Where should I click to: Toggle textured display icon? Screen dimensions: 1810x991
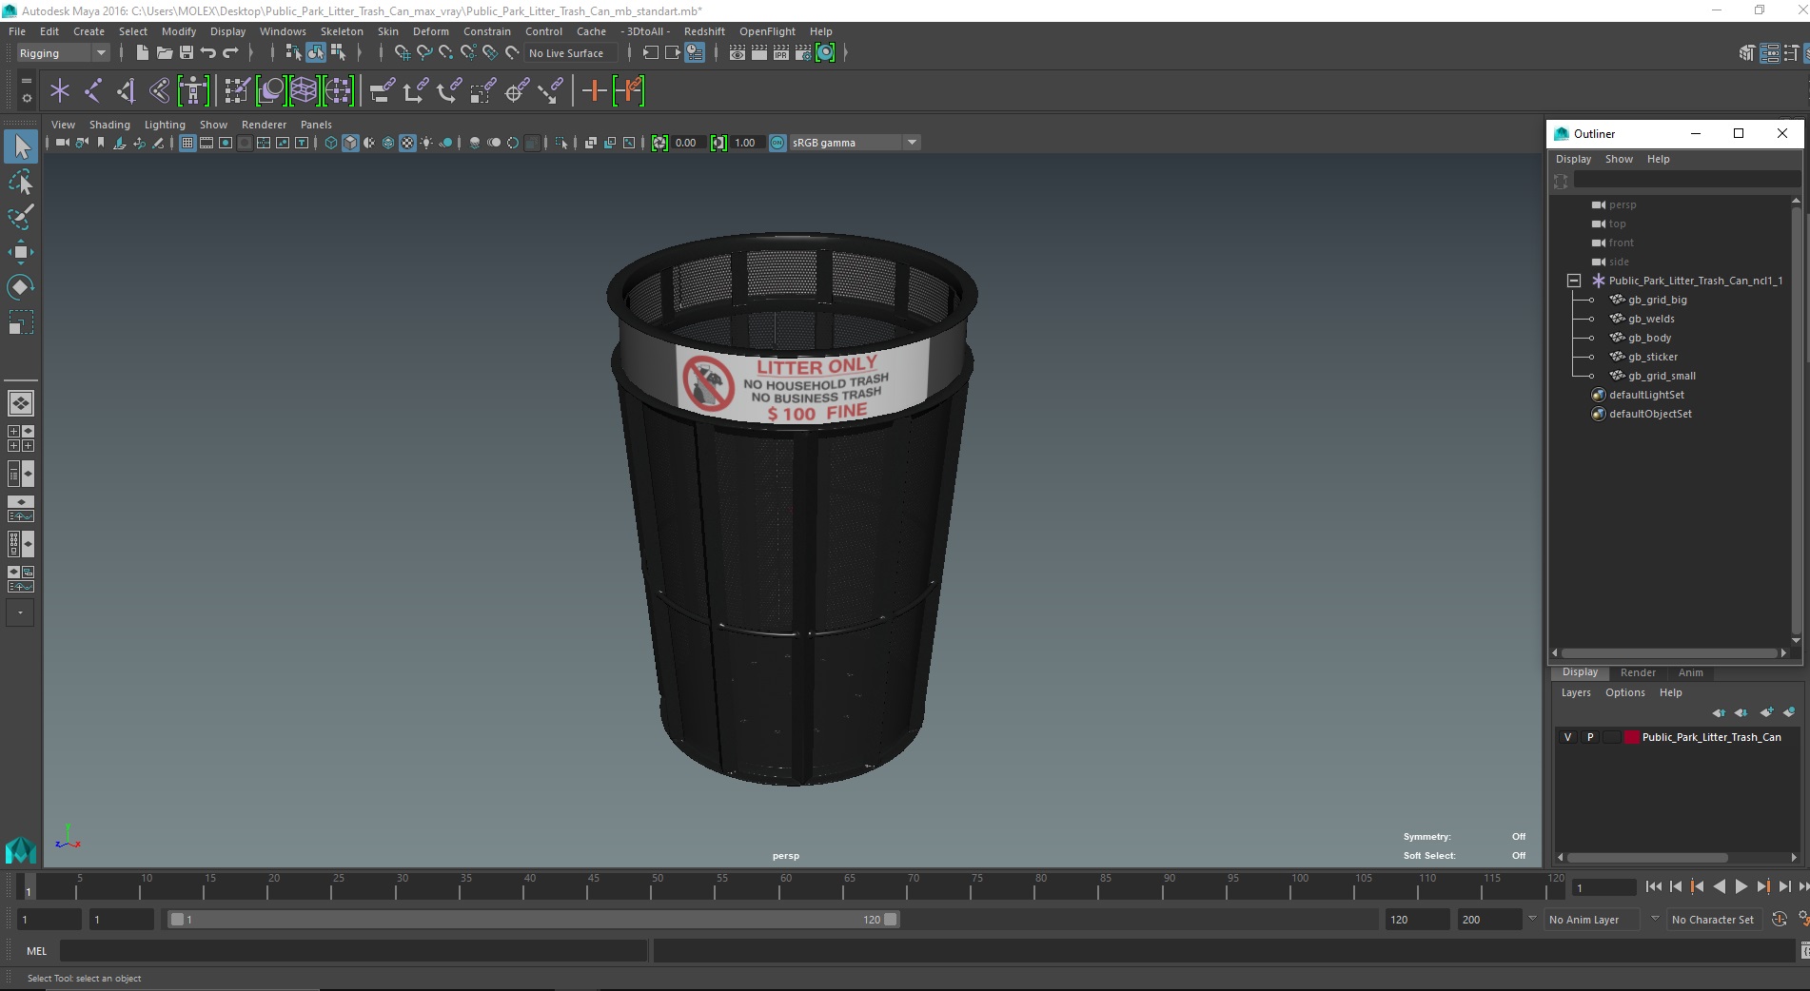(x=407, y=143)
